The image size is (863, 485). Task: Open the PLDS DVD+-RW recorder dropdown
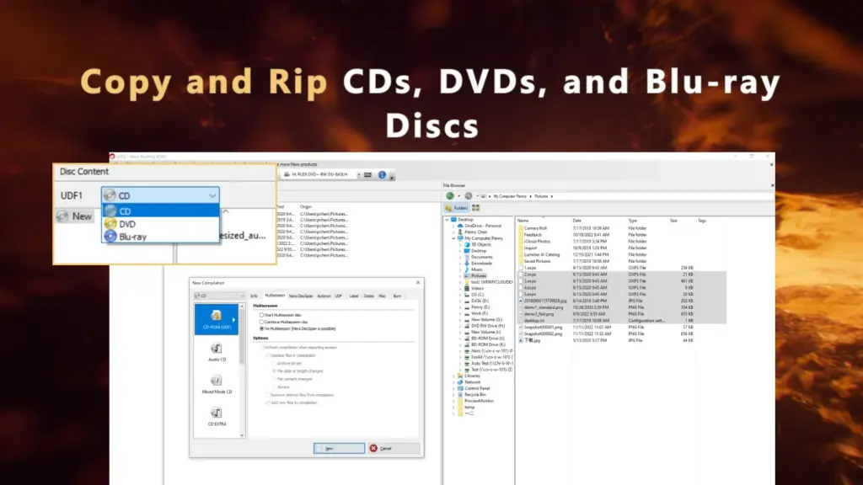coord(358,175)
